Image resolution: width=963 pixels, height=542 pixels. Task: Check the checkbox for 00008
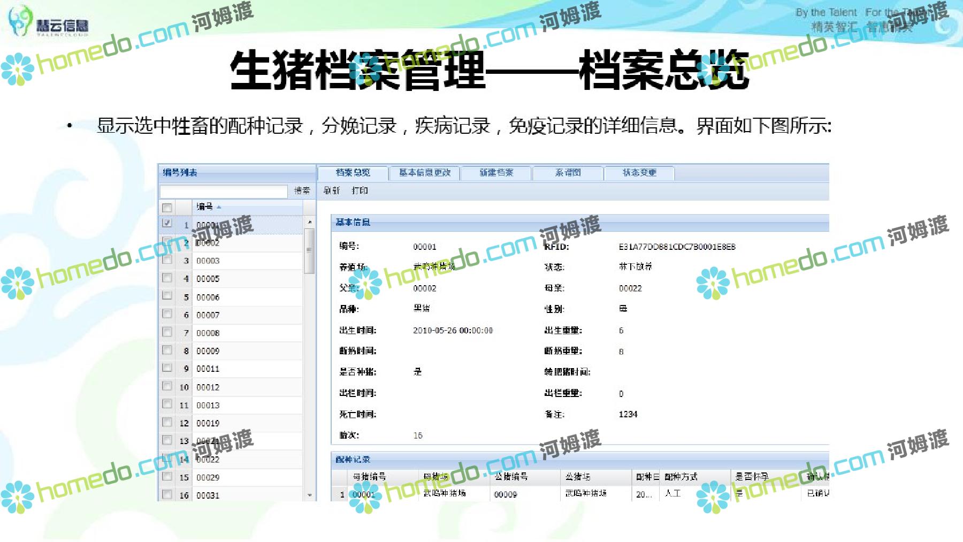pos(167,332)
